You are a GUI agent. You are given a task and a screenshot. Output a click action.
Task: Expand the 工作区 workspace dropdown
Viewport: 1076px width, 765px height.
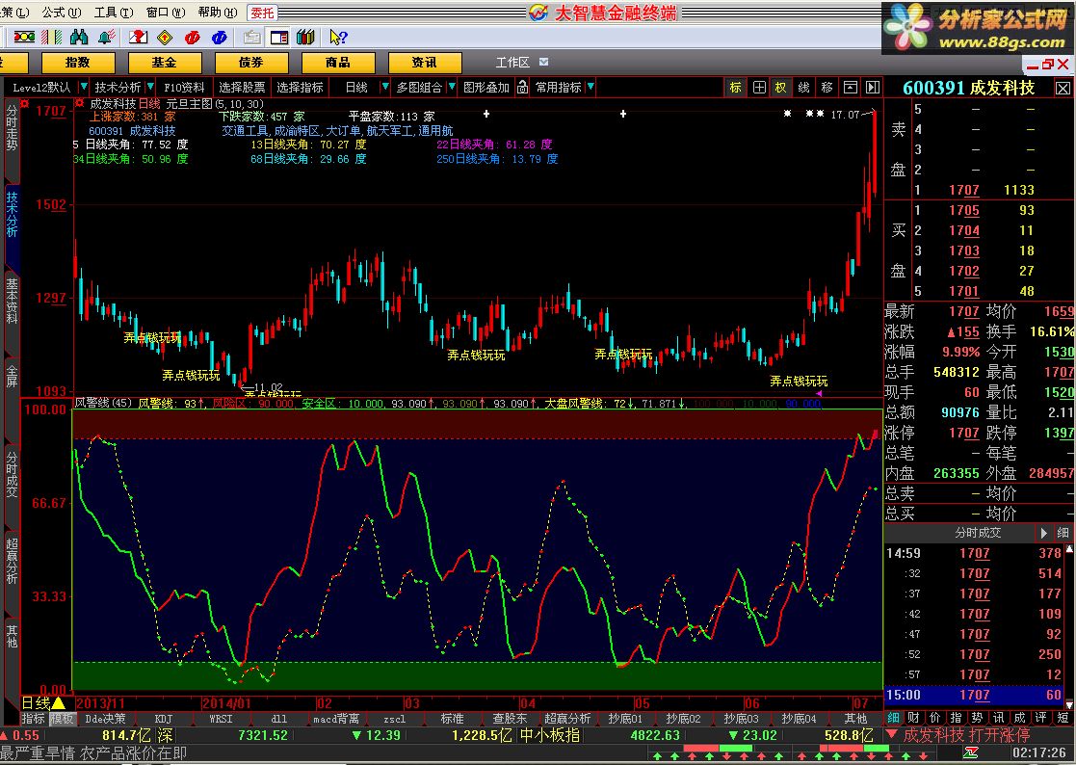point(544,63)
